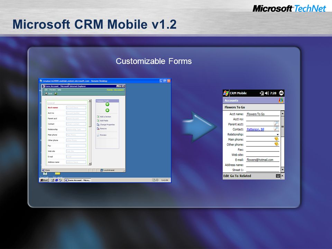The width and height of the screenshot is (332, 249).
Task: Click the form editor scroll up arrow
Action: tap(90, 101)
